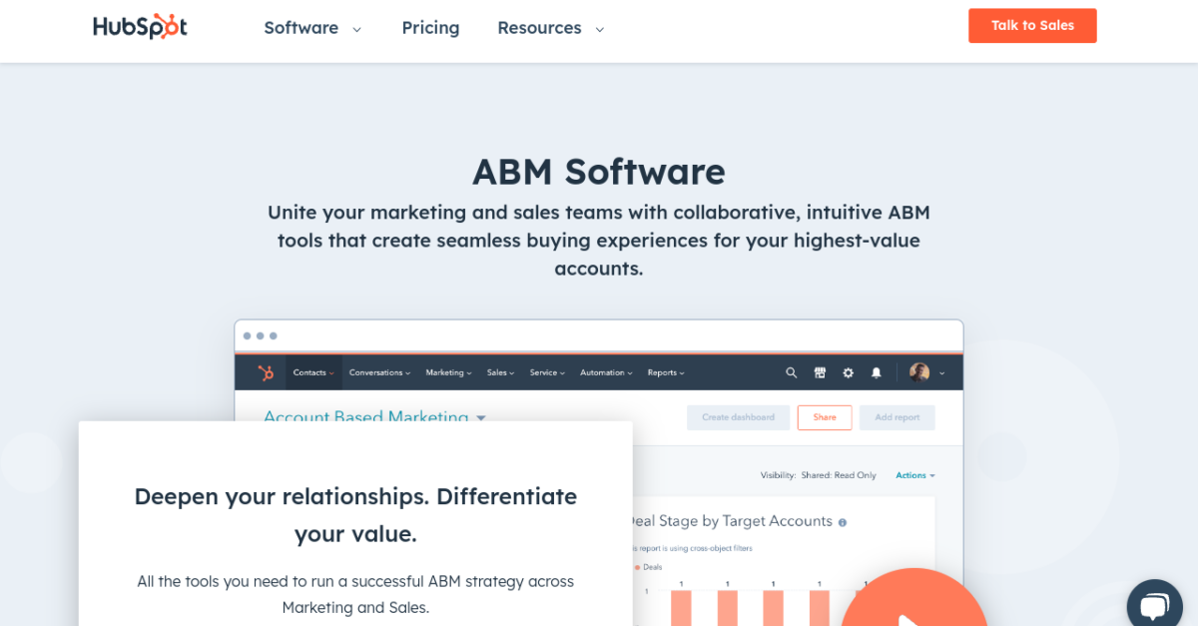
Task: Check notifications with the bell icon
Action: (876, 372)
